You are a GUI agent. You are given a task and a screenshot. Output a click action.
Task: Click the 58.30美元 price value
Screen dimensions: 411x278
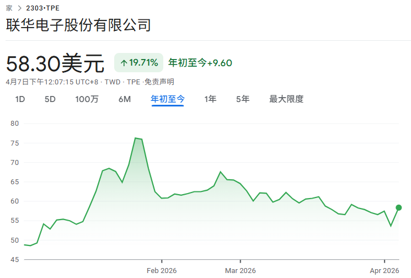pyautogui.click(x=55, y=63)
